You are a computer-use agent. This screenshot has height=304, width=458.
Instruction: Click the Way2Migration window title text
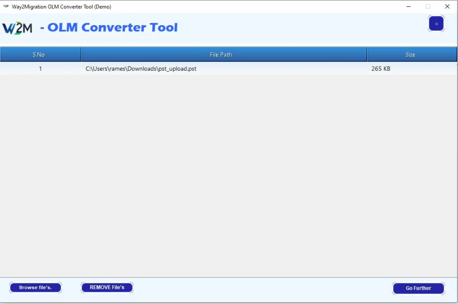tap(61, 7)
